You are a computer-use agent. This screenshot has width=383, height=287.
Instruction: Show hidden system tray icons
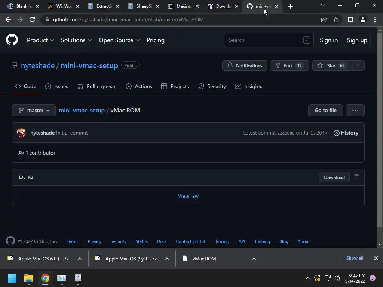point(308,278)
